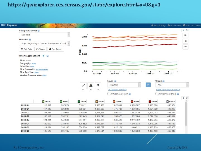Image resolution: width=201 pixels, height=151 pixels.
Task: Select the 2014 Q1 table row label
Action: pos(25,124)
